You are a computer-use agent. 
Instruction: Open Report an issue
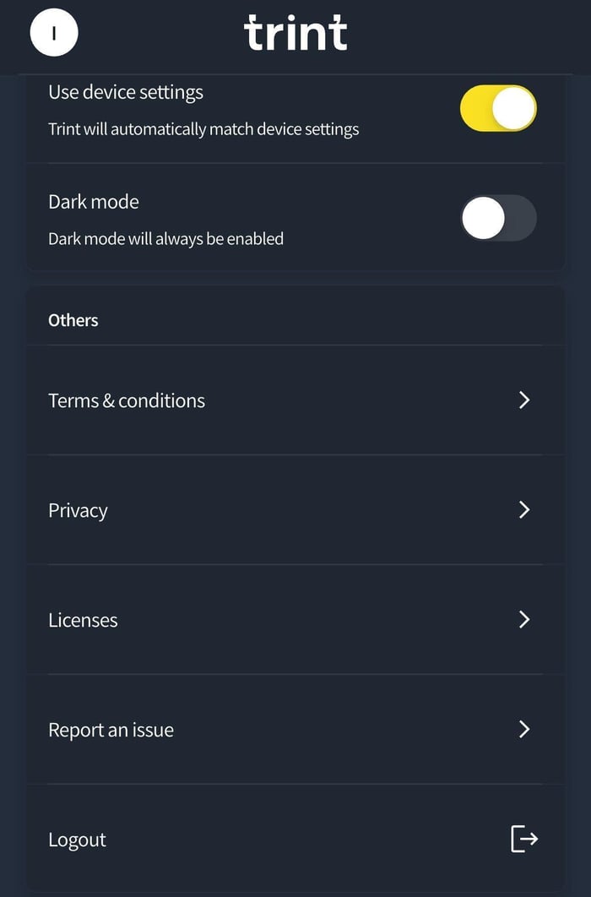(295, 729)
